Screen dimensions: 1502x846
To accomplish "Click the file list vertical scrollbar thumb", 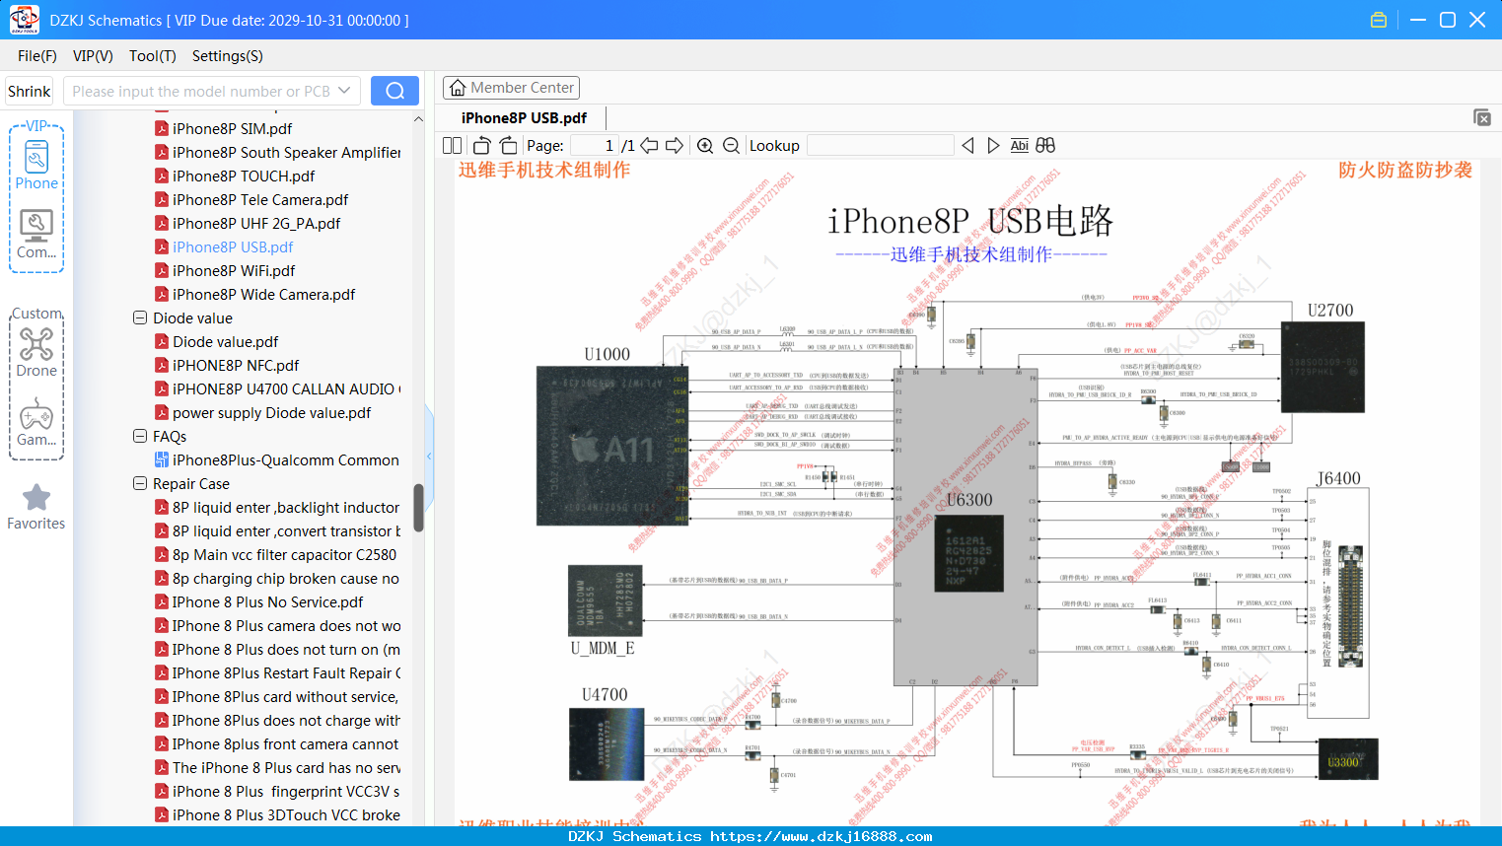I will 418,508.
